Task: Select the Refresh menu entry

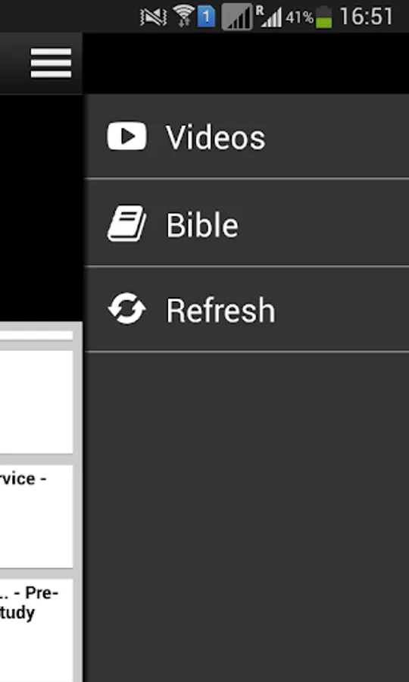Action: 247,309
